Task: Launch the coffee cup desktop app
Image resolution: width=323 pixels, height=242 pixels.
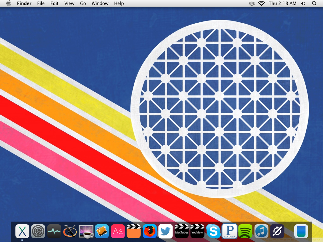Action: pyautogui.click(x=86, y=232)
